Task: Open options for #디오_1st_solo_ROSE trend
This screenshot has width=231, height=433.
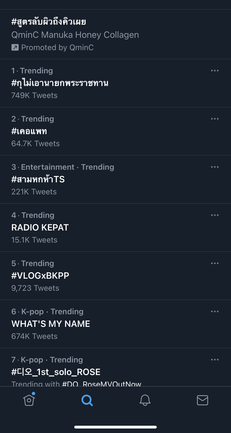Action: 215,360
